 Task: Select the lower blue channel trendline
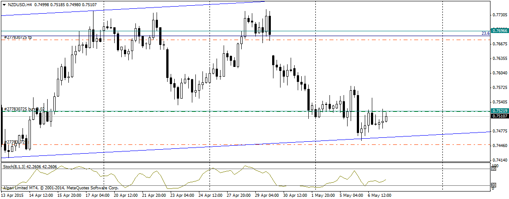pos(245,145)
